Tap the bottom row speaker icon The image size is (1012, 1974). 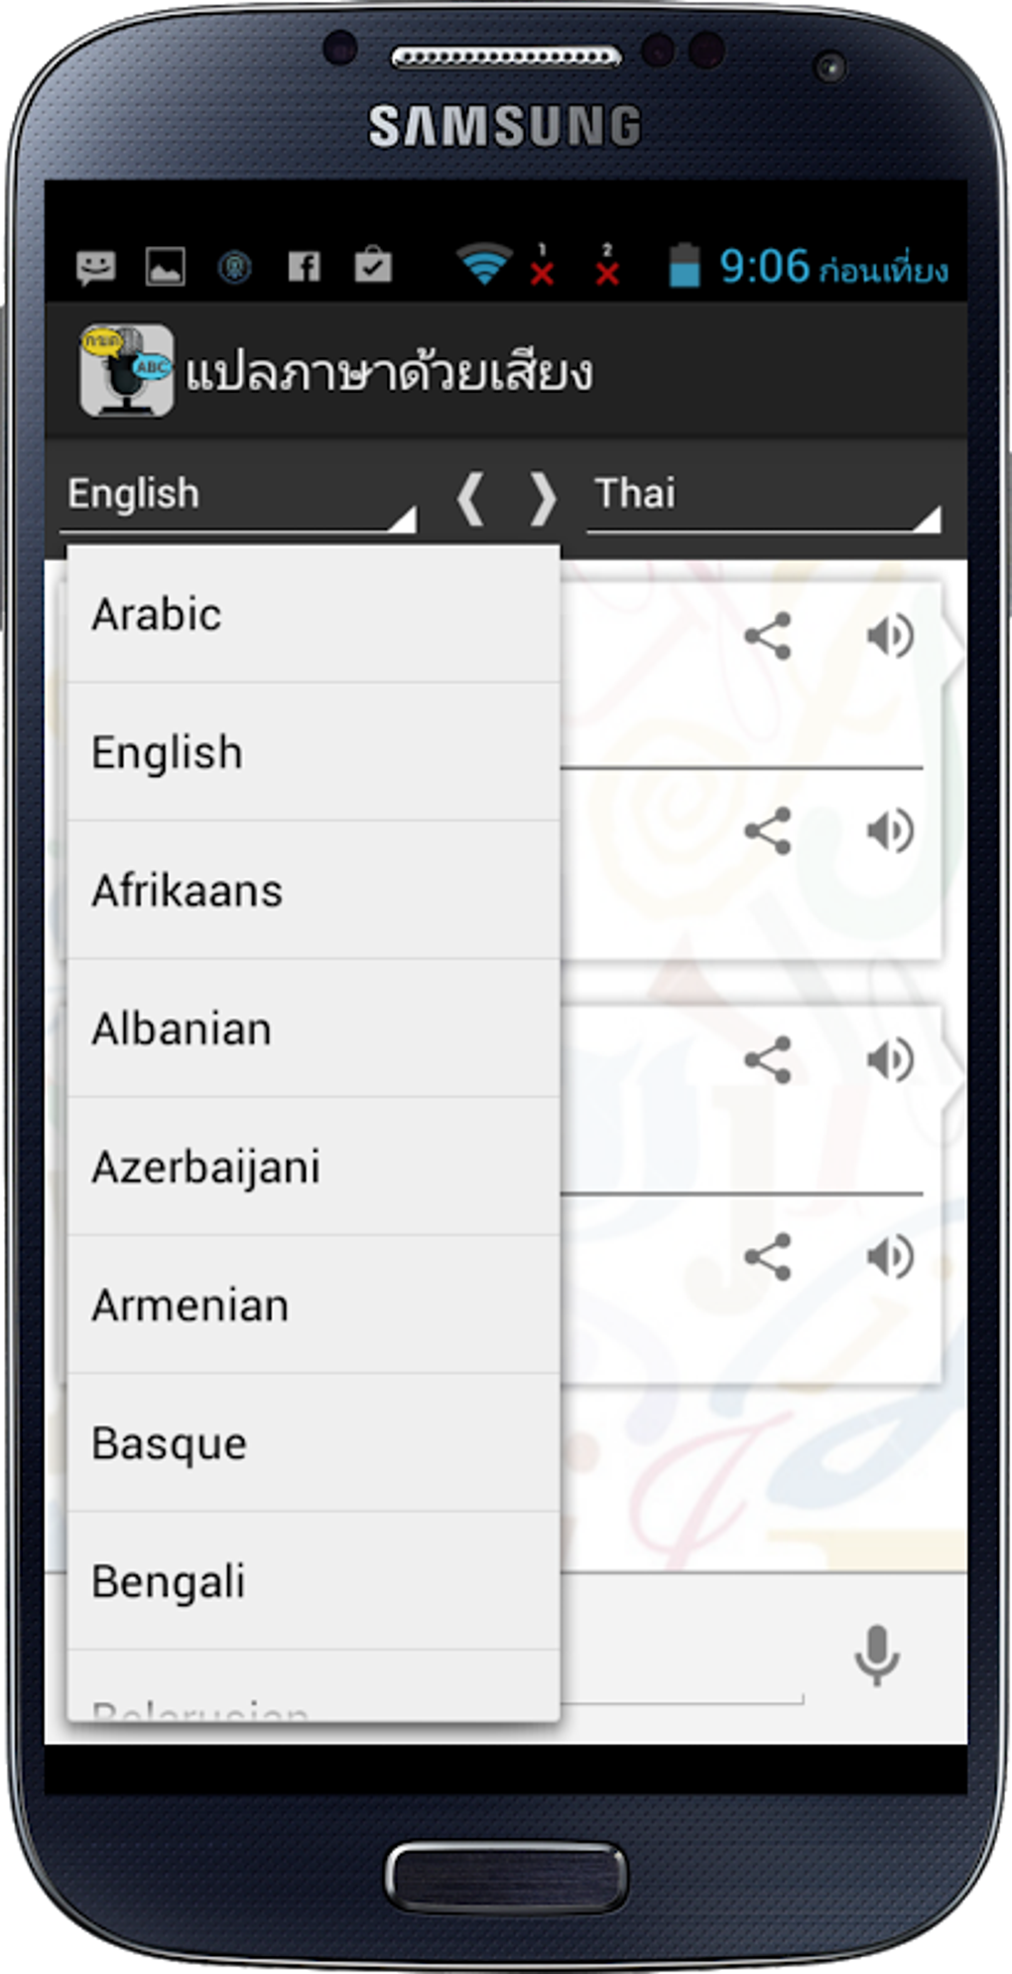pyautogui.click(x=890, y=1257)
